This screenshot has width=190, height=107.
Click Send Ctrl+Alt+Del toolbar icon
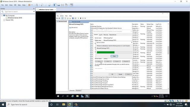point(37,5)
